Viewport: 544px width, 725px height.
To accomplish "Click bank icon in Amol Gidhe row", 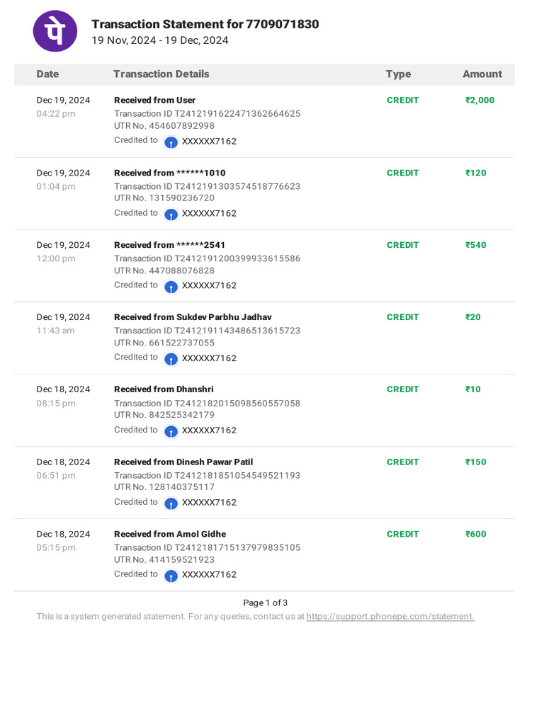I will pyautogui.click(x=171, y=576).
